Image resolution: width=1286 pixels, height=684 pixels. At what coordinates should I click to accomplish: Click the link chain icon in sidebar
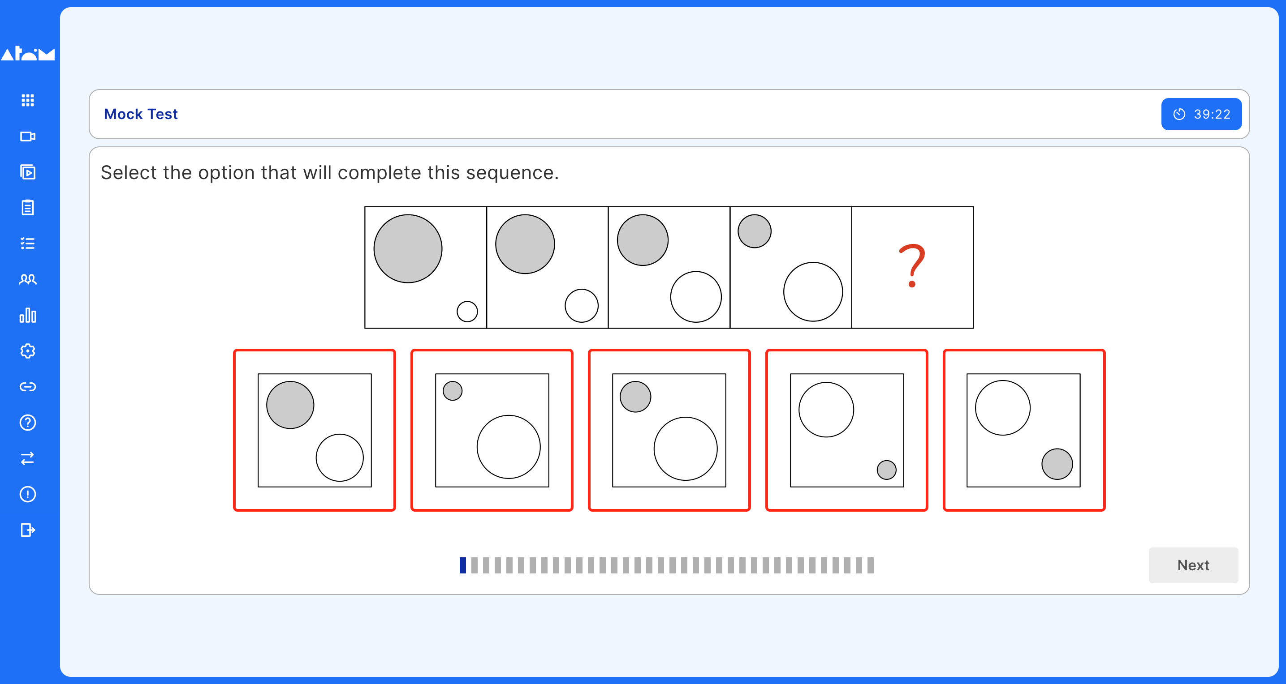[x=27, y=387]
